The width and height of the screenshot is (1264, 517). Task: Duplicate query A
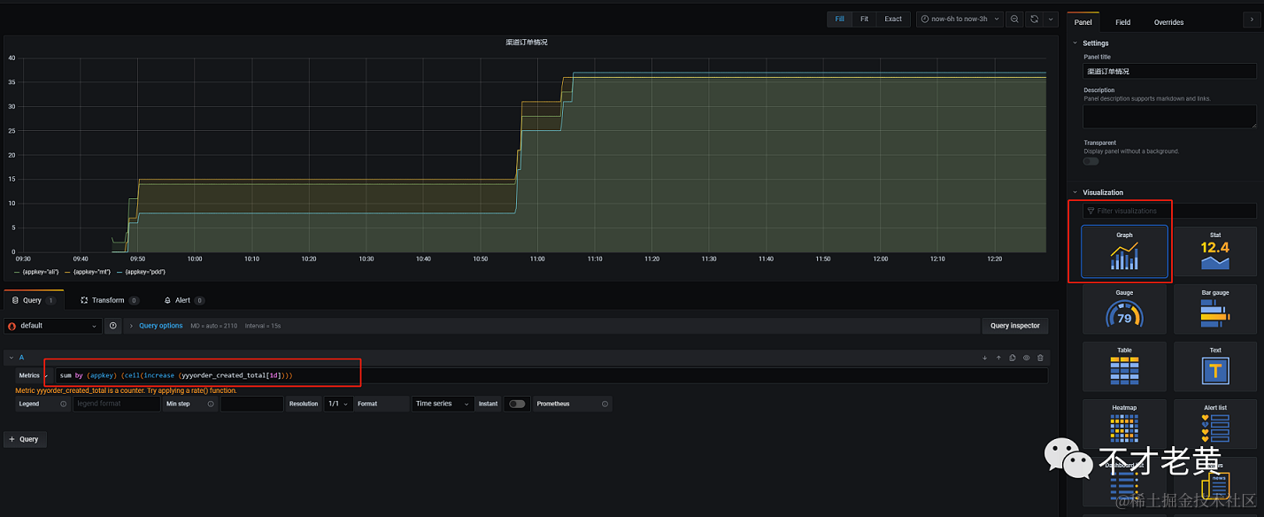(x=1012, y=358)
